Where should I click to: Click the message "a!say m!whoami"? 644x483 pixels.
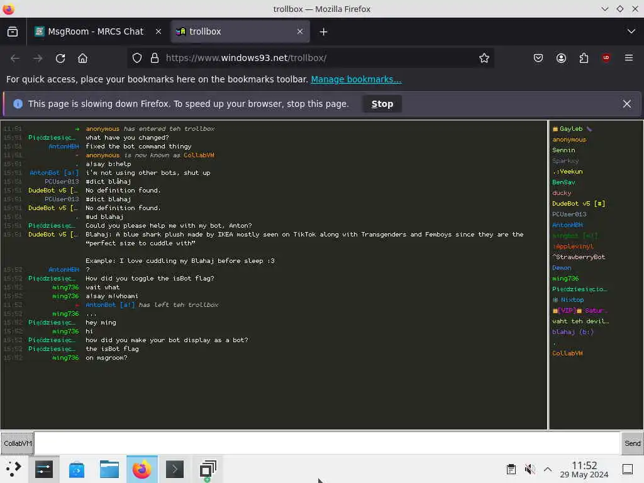pos(112,296)
